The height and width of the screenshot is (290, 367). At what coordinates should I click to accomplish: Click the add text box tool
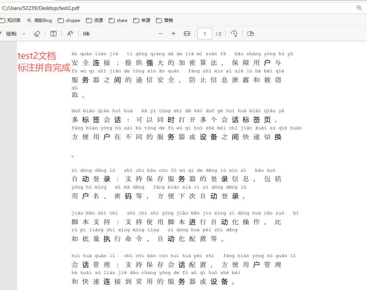point(53,34)
